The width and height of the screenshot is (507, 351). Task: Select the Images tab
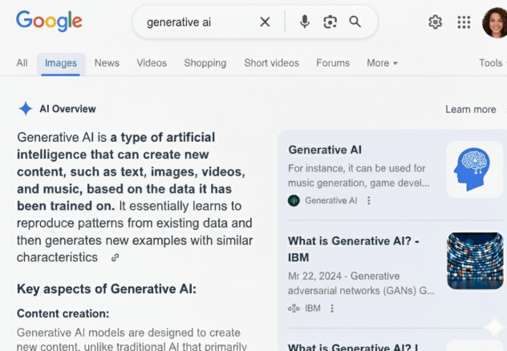pyautogui.click(x=61, y=63)
